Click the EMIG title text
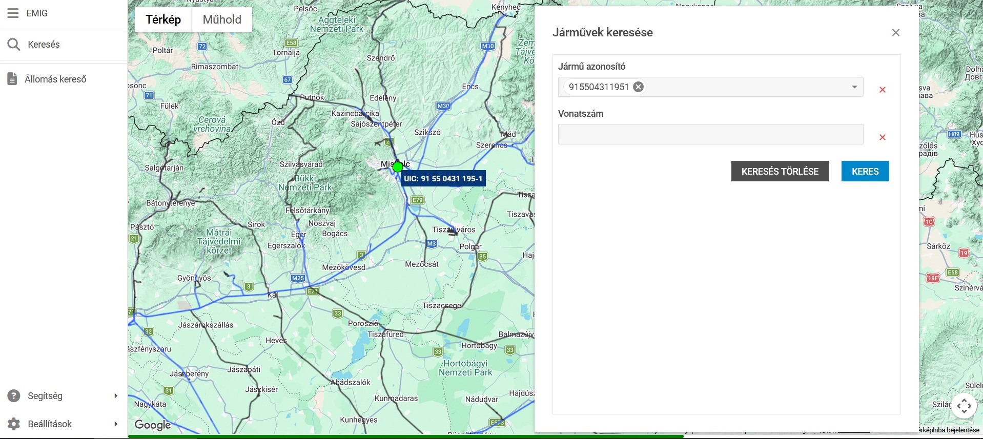Screen dimensions: 983x439 [x=37, y=13]
